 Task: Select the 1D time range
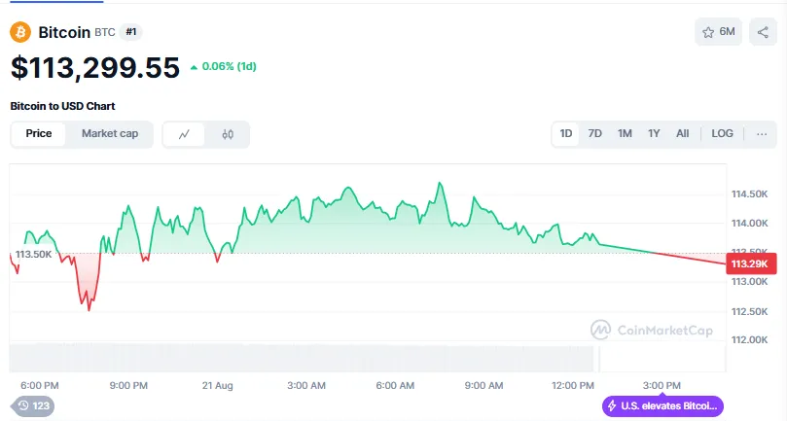[566, 133]
